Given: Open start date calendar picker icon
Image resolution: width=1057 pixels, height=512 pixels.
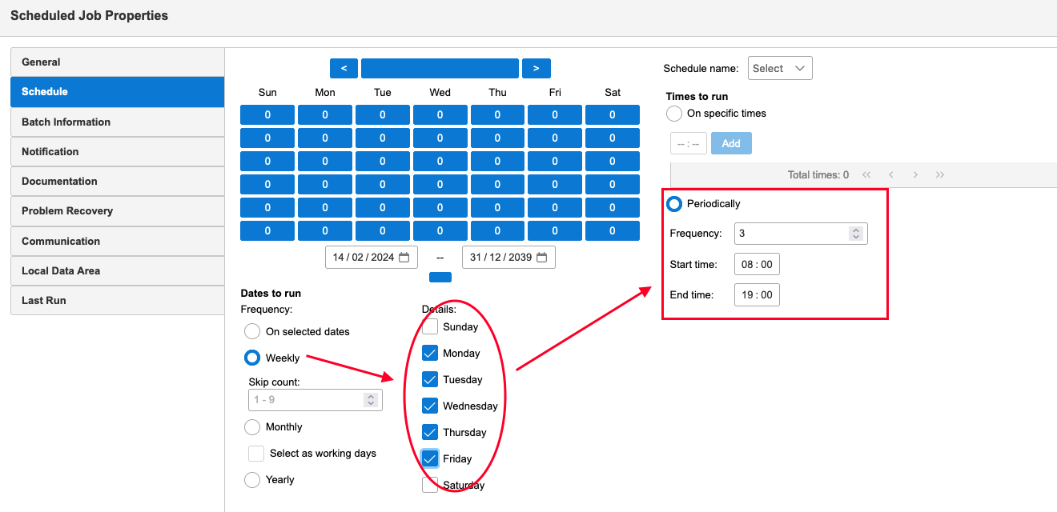Looking at the screenshot, I should tap(404, 258).
